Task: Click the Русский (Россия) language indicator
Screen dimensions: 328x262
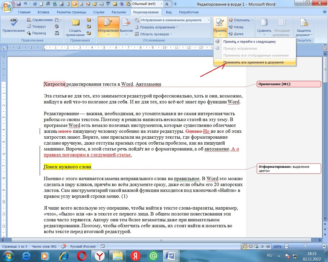Action: (x=82, y=246)
